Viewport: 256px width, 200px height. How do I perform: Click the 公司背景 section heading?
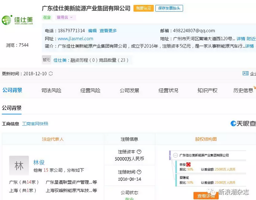pos(12,108)
